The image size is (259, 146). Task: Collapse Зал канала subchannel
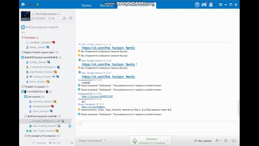(x=26, y=96)
